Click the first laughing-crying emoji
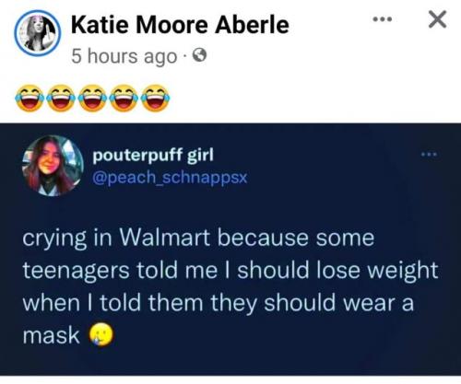 pyautogui.click(x=30, y=99)
